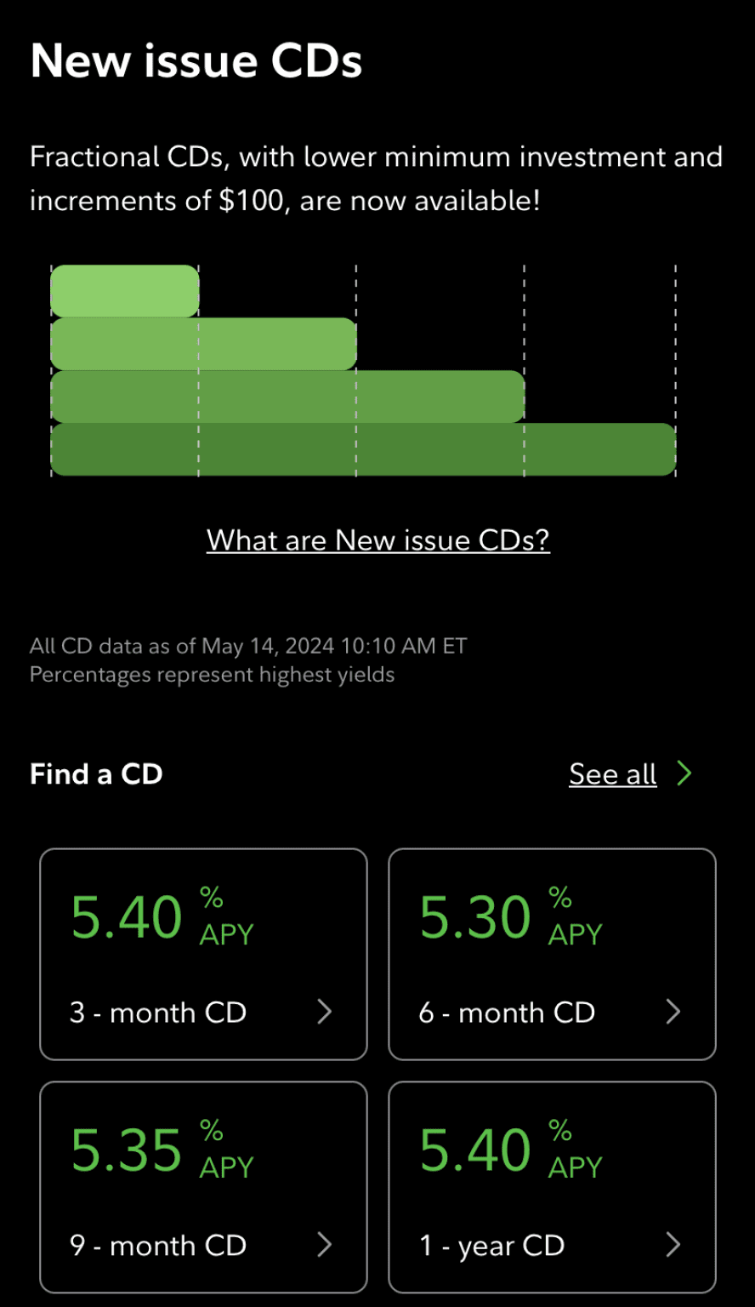This screenshot has height=1307, width=755.
Task: Click the longest, darkest green chart bar
Action: click(x=363, y=449)
